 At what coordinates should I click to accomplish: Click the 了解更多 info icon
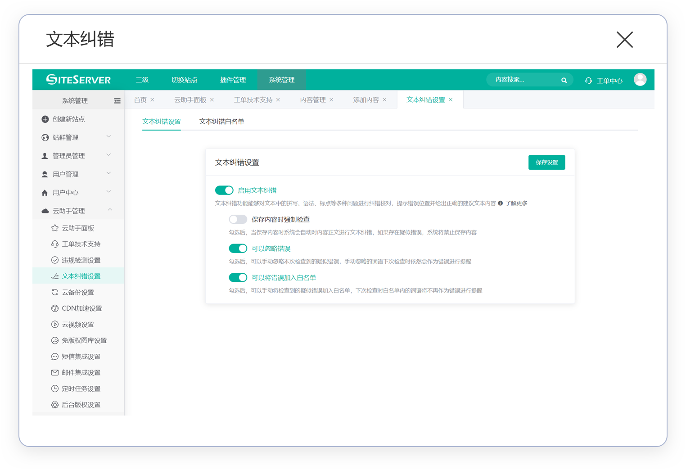[x=500, y=203]
